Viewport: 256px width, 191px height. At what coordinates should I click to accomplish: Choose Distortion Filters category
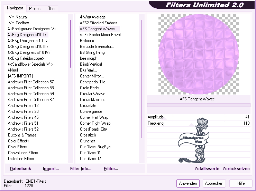click(21, 159)
